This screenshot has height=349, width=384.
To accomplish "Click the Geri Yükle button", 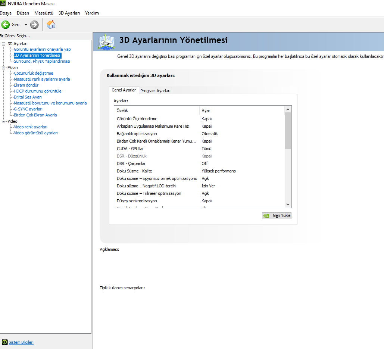I will click(x=277, y=215).
